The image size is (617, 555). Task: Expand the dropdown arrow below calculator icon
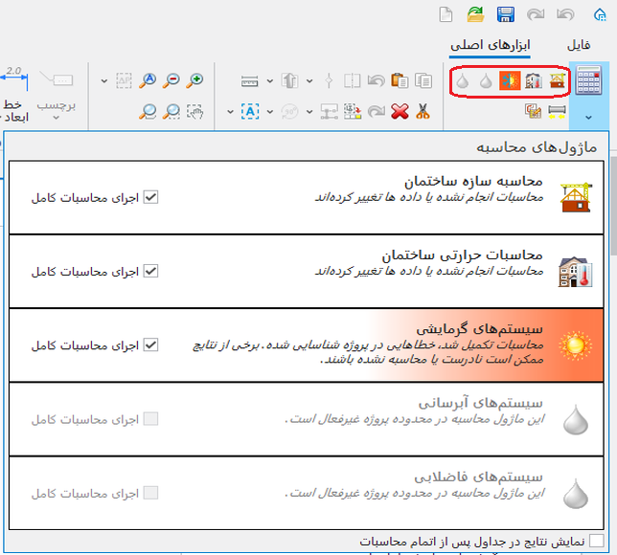(588, 115)
